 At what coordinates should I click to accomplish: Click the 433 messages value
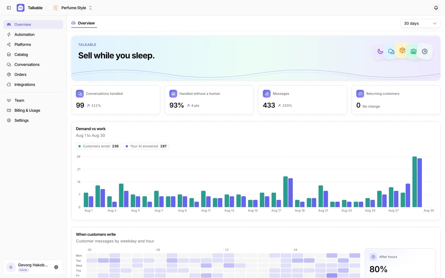click(x=269, y=105)
